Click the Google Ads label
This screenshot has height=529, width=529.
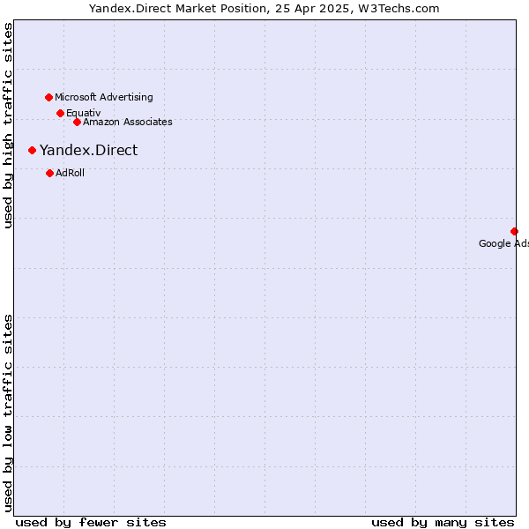503,243
